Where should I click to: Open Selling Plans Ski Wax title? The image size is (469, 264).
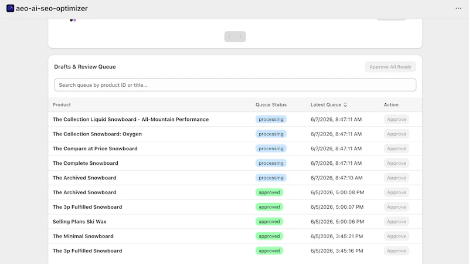coord(80,222)
